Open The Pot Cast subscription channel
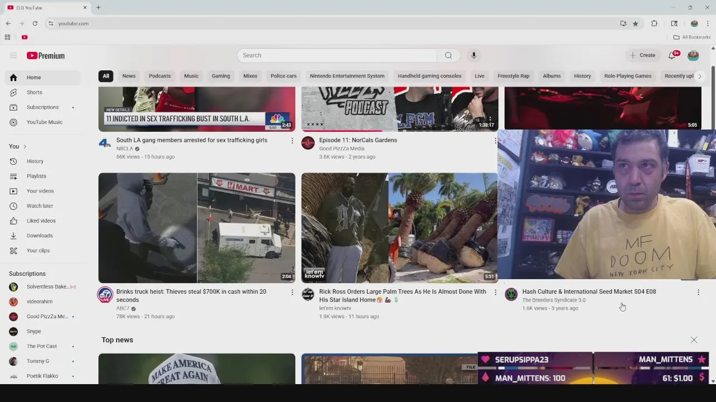This screenshot has width=716, height=402. tap(42, 346)
